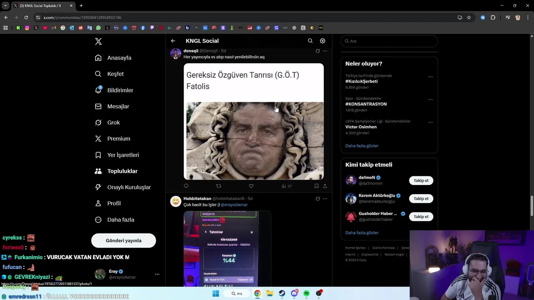Repost densqii's post
The image size is (534, 300).
pos(219,186)
